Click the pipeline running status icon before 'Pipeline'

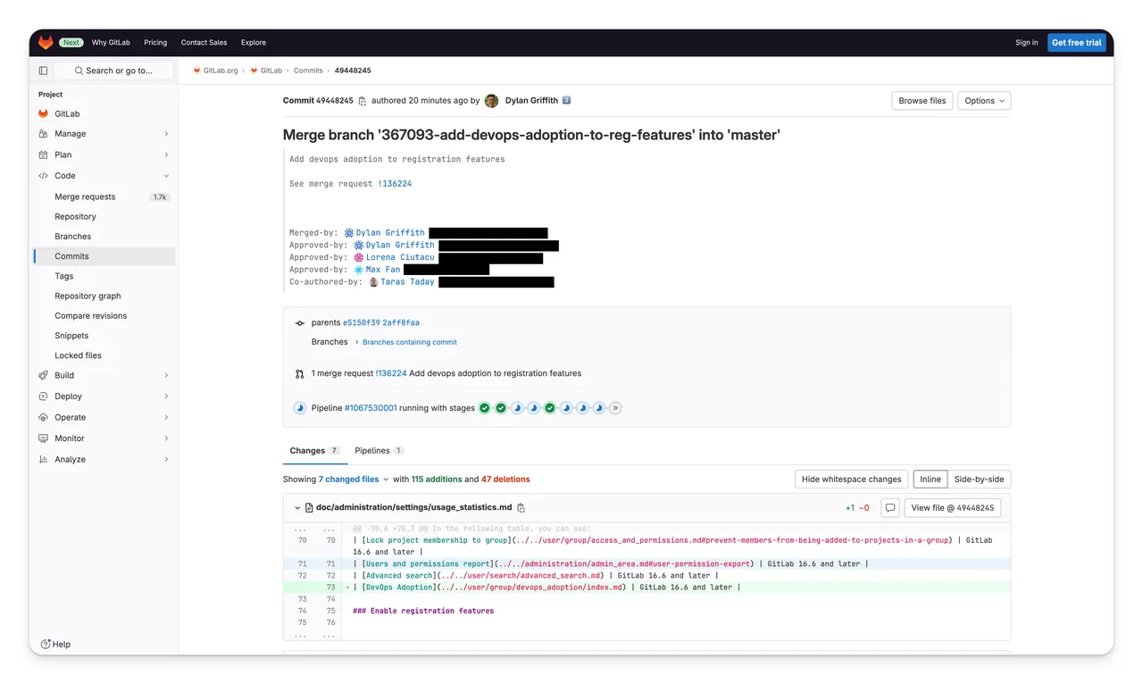(300, 408)
